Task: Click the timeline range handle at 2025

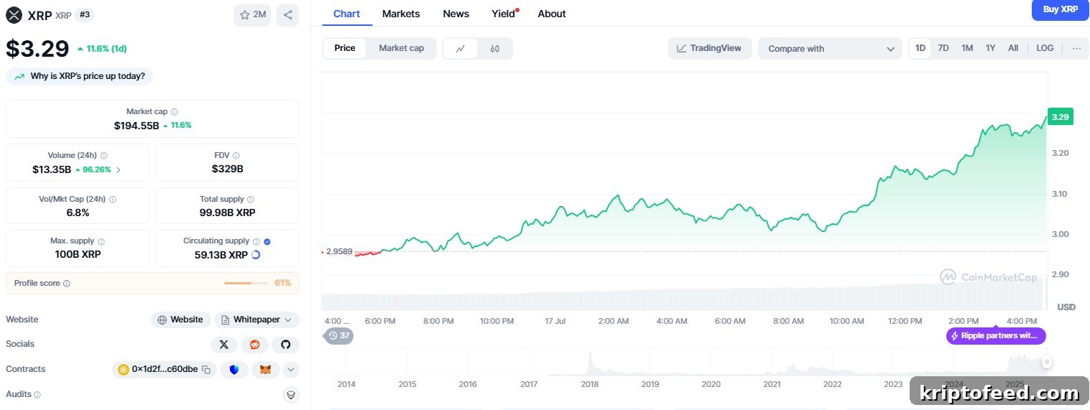Action: [x=1047, y=362]
